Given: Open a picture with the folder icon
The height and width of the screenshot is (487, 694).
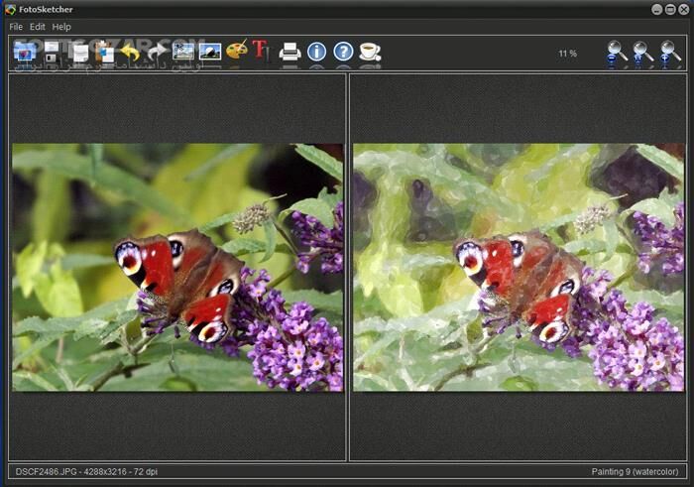Looking at the screenshot, I should pos(25,52).
